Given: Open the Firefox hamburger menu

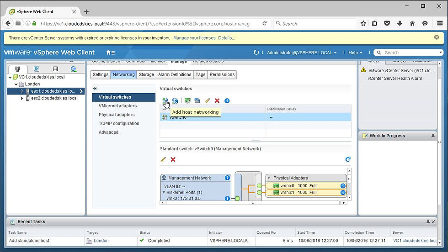Looking at the screenshot, I should (440, 23).
